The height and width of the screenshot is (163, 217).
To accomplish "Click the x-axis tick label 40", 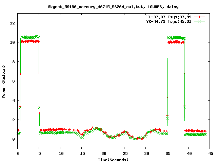I will click(x=189, y=153).
